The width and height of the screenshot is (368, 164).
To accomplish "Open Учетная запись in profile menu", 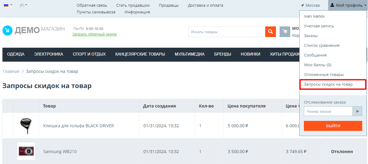I will click(319, 26).
